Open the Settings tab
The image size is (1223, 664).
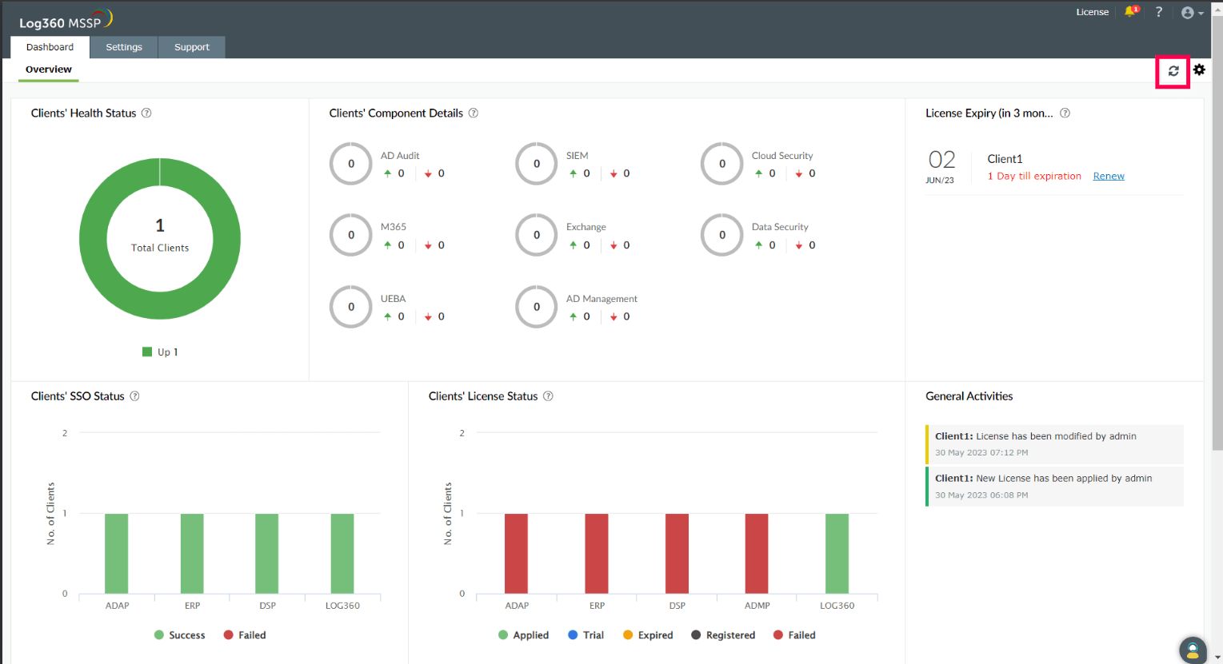[x=124, y=47]
